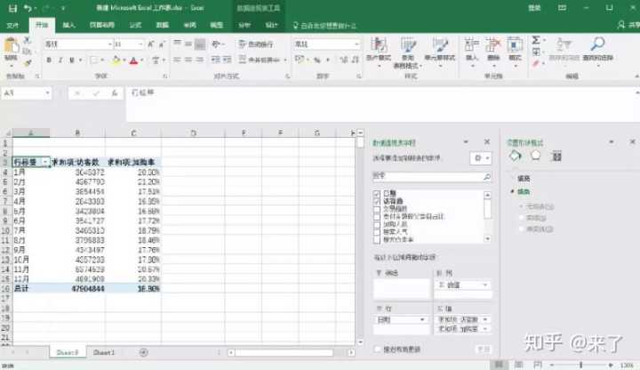Enable the defer layout update checkbox
This screenshot has width=640, height=370.
coord(377,349)
